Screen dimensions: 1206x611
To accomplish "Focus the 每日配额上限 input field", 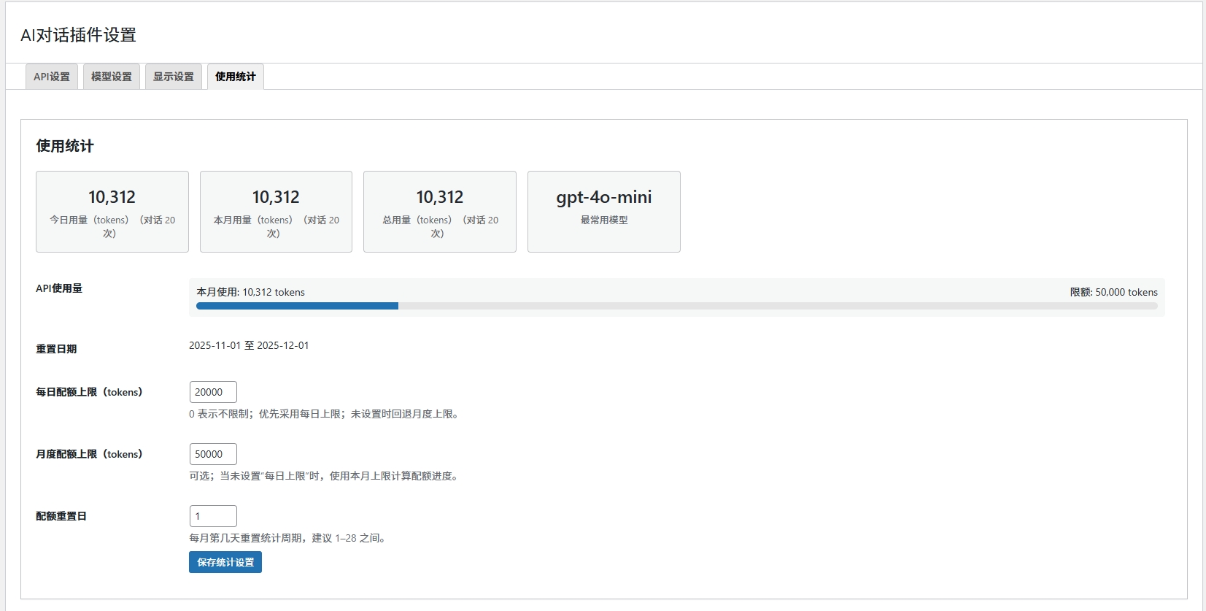I will (213, 392).
